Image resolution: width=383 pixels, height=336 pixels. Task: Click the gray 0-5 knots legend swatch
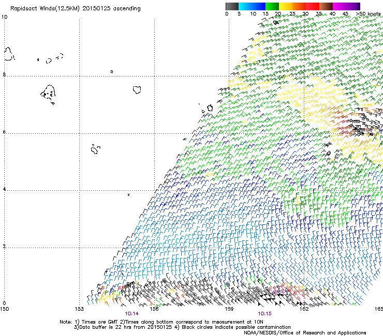(232, 6)
